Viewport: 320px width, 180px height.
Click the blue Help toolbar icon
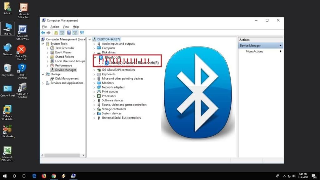(69, 32)
